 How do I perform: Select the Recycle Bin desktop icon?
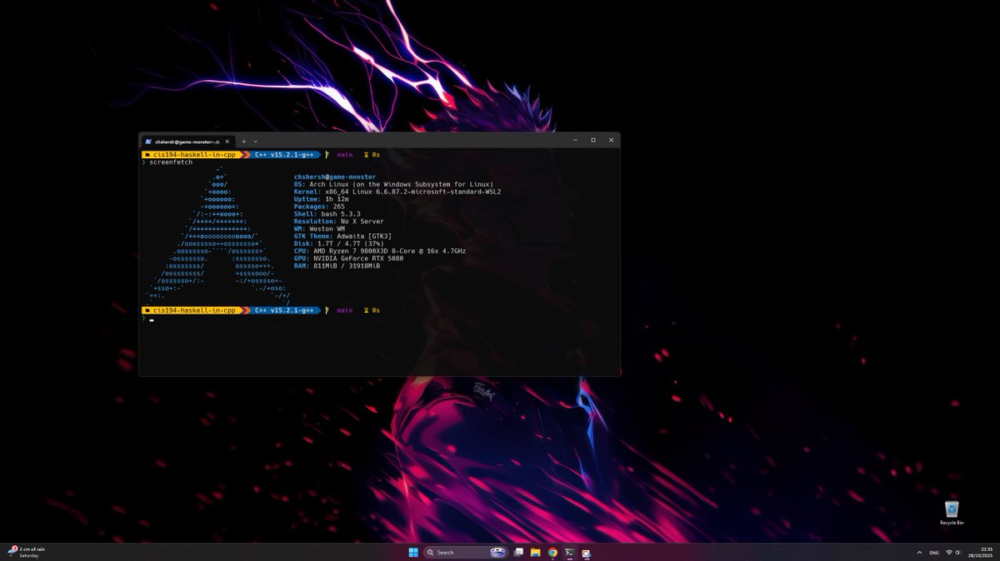click(x=952, y=513)
